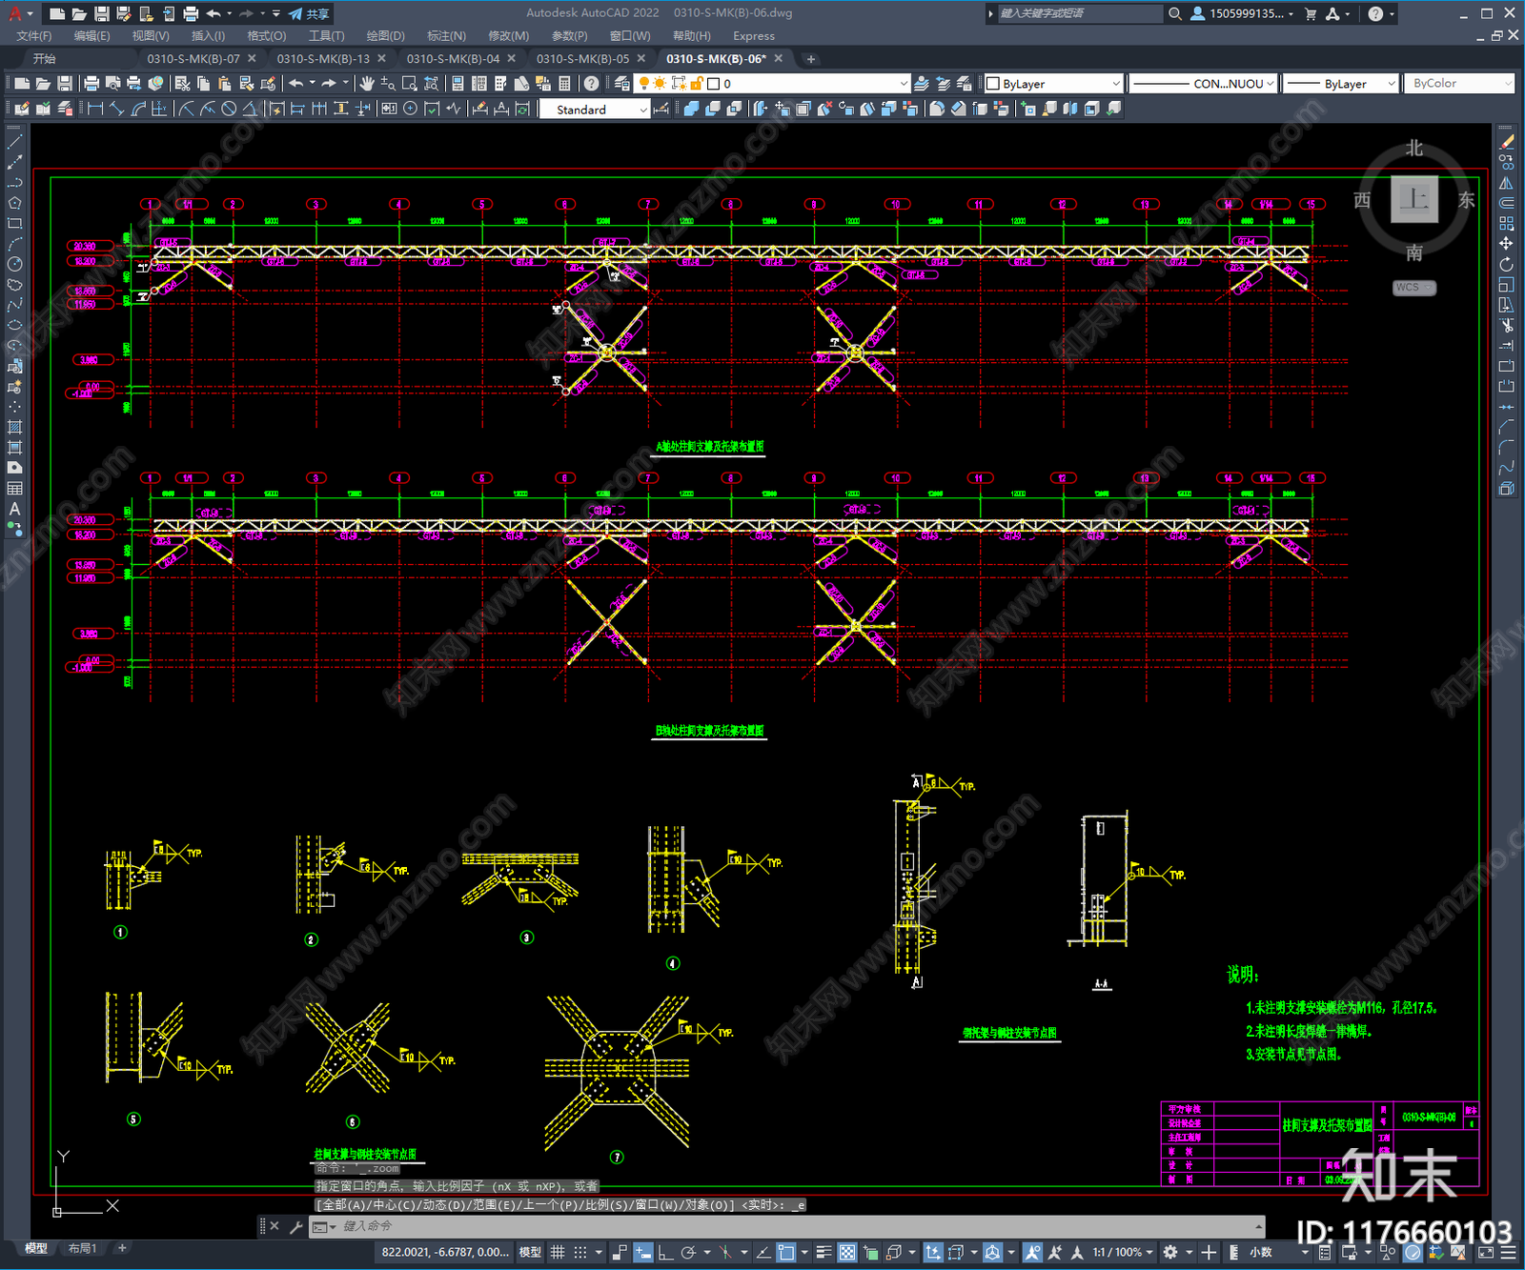Select the Move tool in the right modify toolbar
The width and height of the screenshot is (1525, 1270).
coord(1506,244)
